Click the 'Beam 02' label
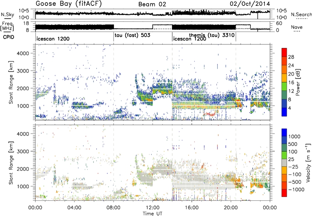The image size is (312, 216). tap(152, 4)
